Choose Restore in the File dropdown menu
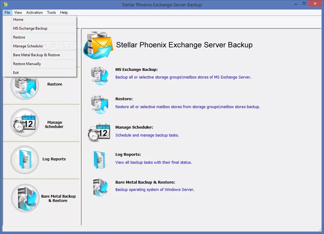324x234 pixels. coord(44,37)
